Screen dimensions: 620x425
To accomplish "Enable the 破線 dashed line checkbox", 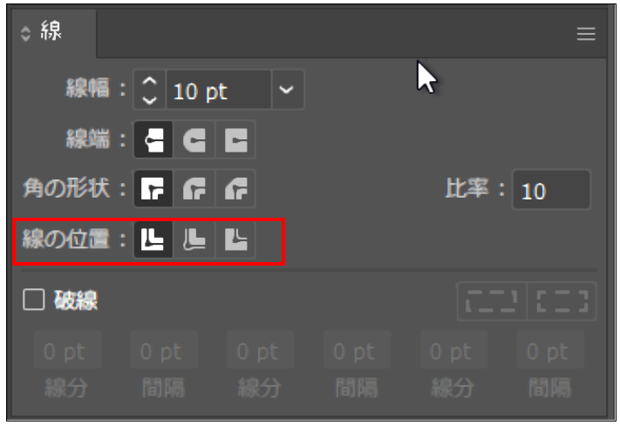I will pyautogui.click(x=34, y=300).
